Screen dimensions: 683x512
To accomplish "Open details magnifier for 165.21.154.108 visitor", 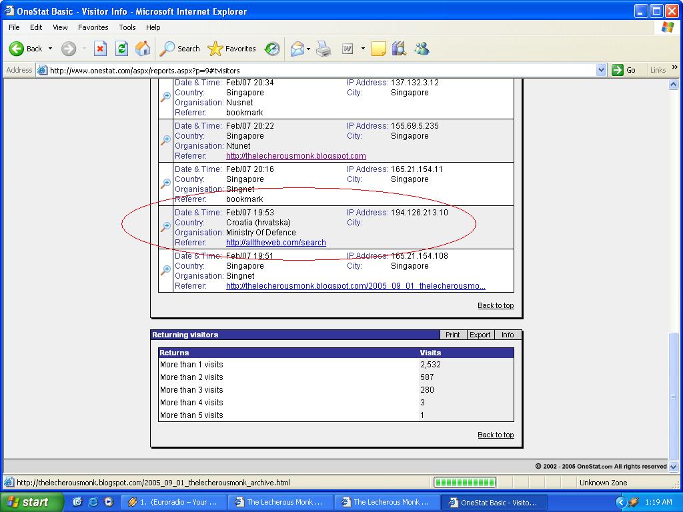I will point(165,271).
